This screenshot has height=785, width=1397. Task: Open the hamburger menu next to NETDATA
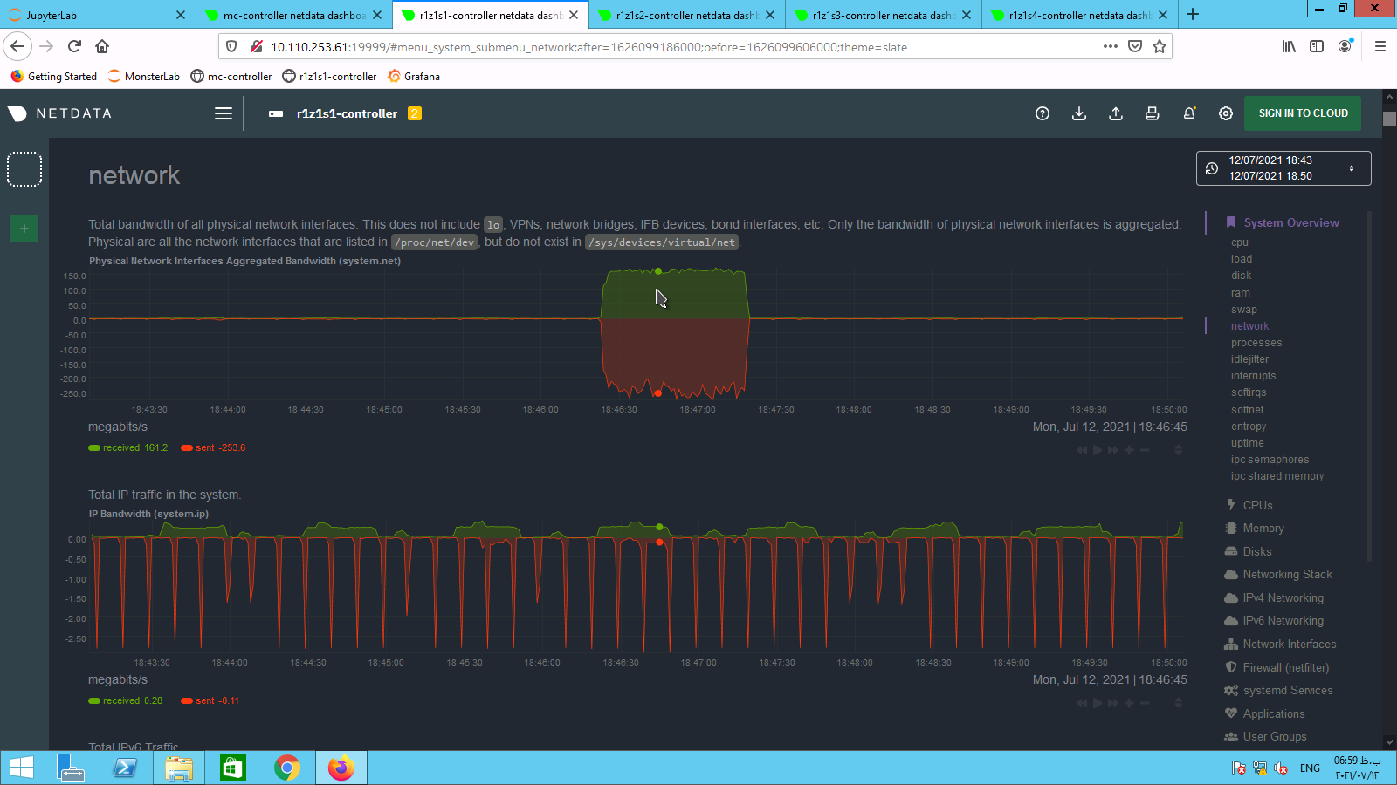[x=224, y=113]
